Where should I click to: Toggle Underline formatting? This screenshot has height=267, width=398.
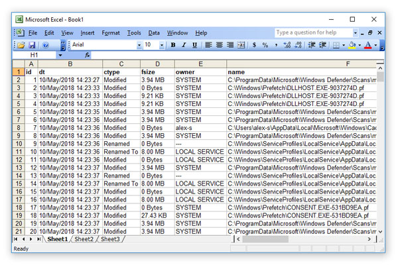tap(194, 45)
